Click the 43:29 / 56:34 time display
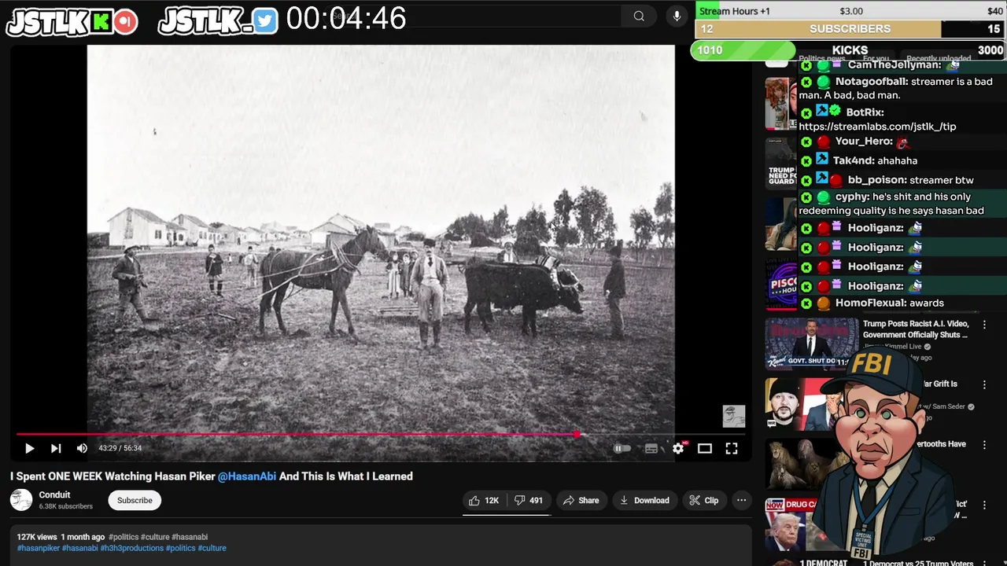 pos(120,448)
